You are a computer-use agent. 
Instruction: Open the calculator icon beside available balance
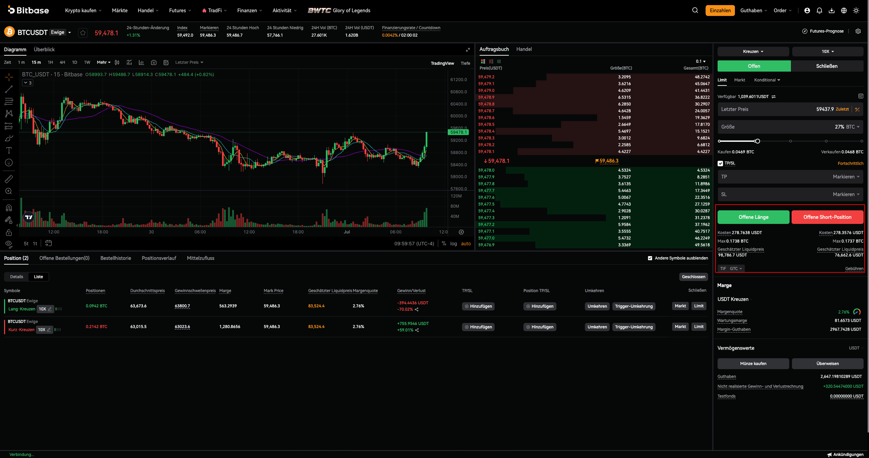(861, 96)
